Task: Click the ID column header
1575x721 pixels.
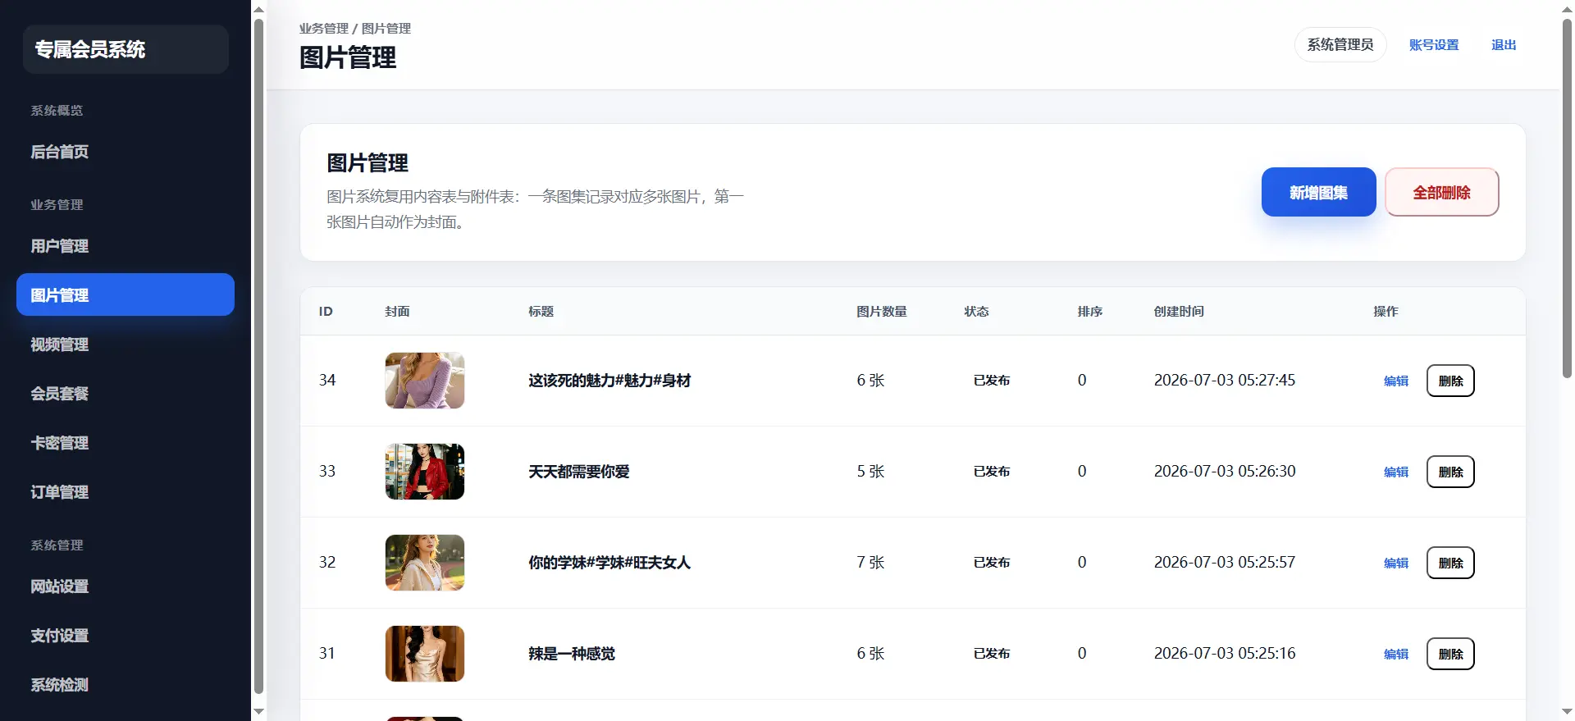Action: click(326, 312)
